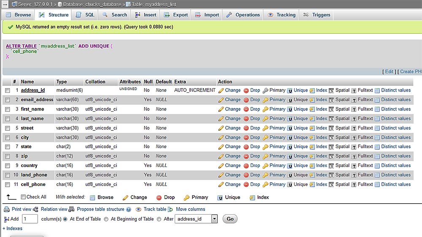
Task: Check the cell_phone row checkbox
Action: (x=7, y=185)
